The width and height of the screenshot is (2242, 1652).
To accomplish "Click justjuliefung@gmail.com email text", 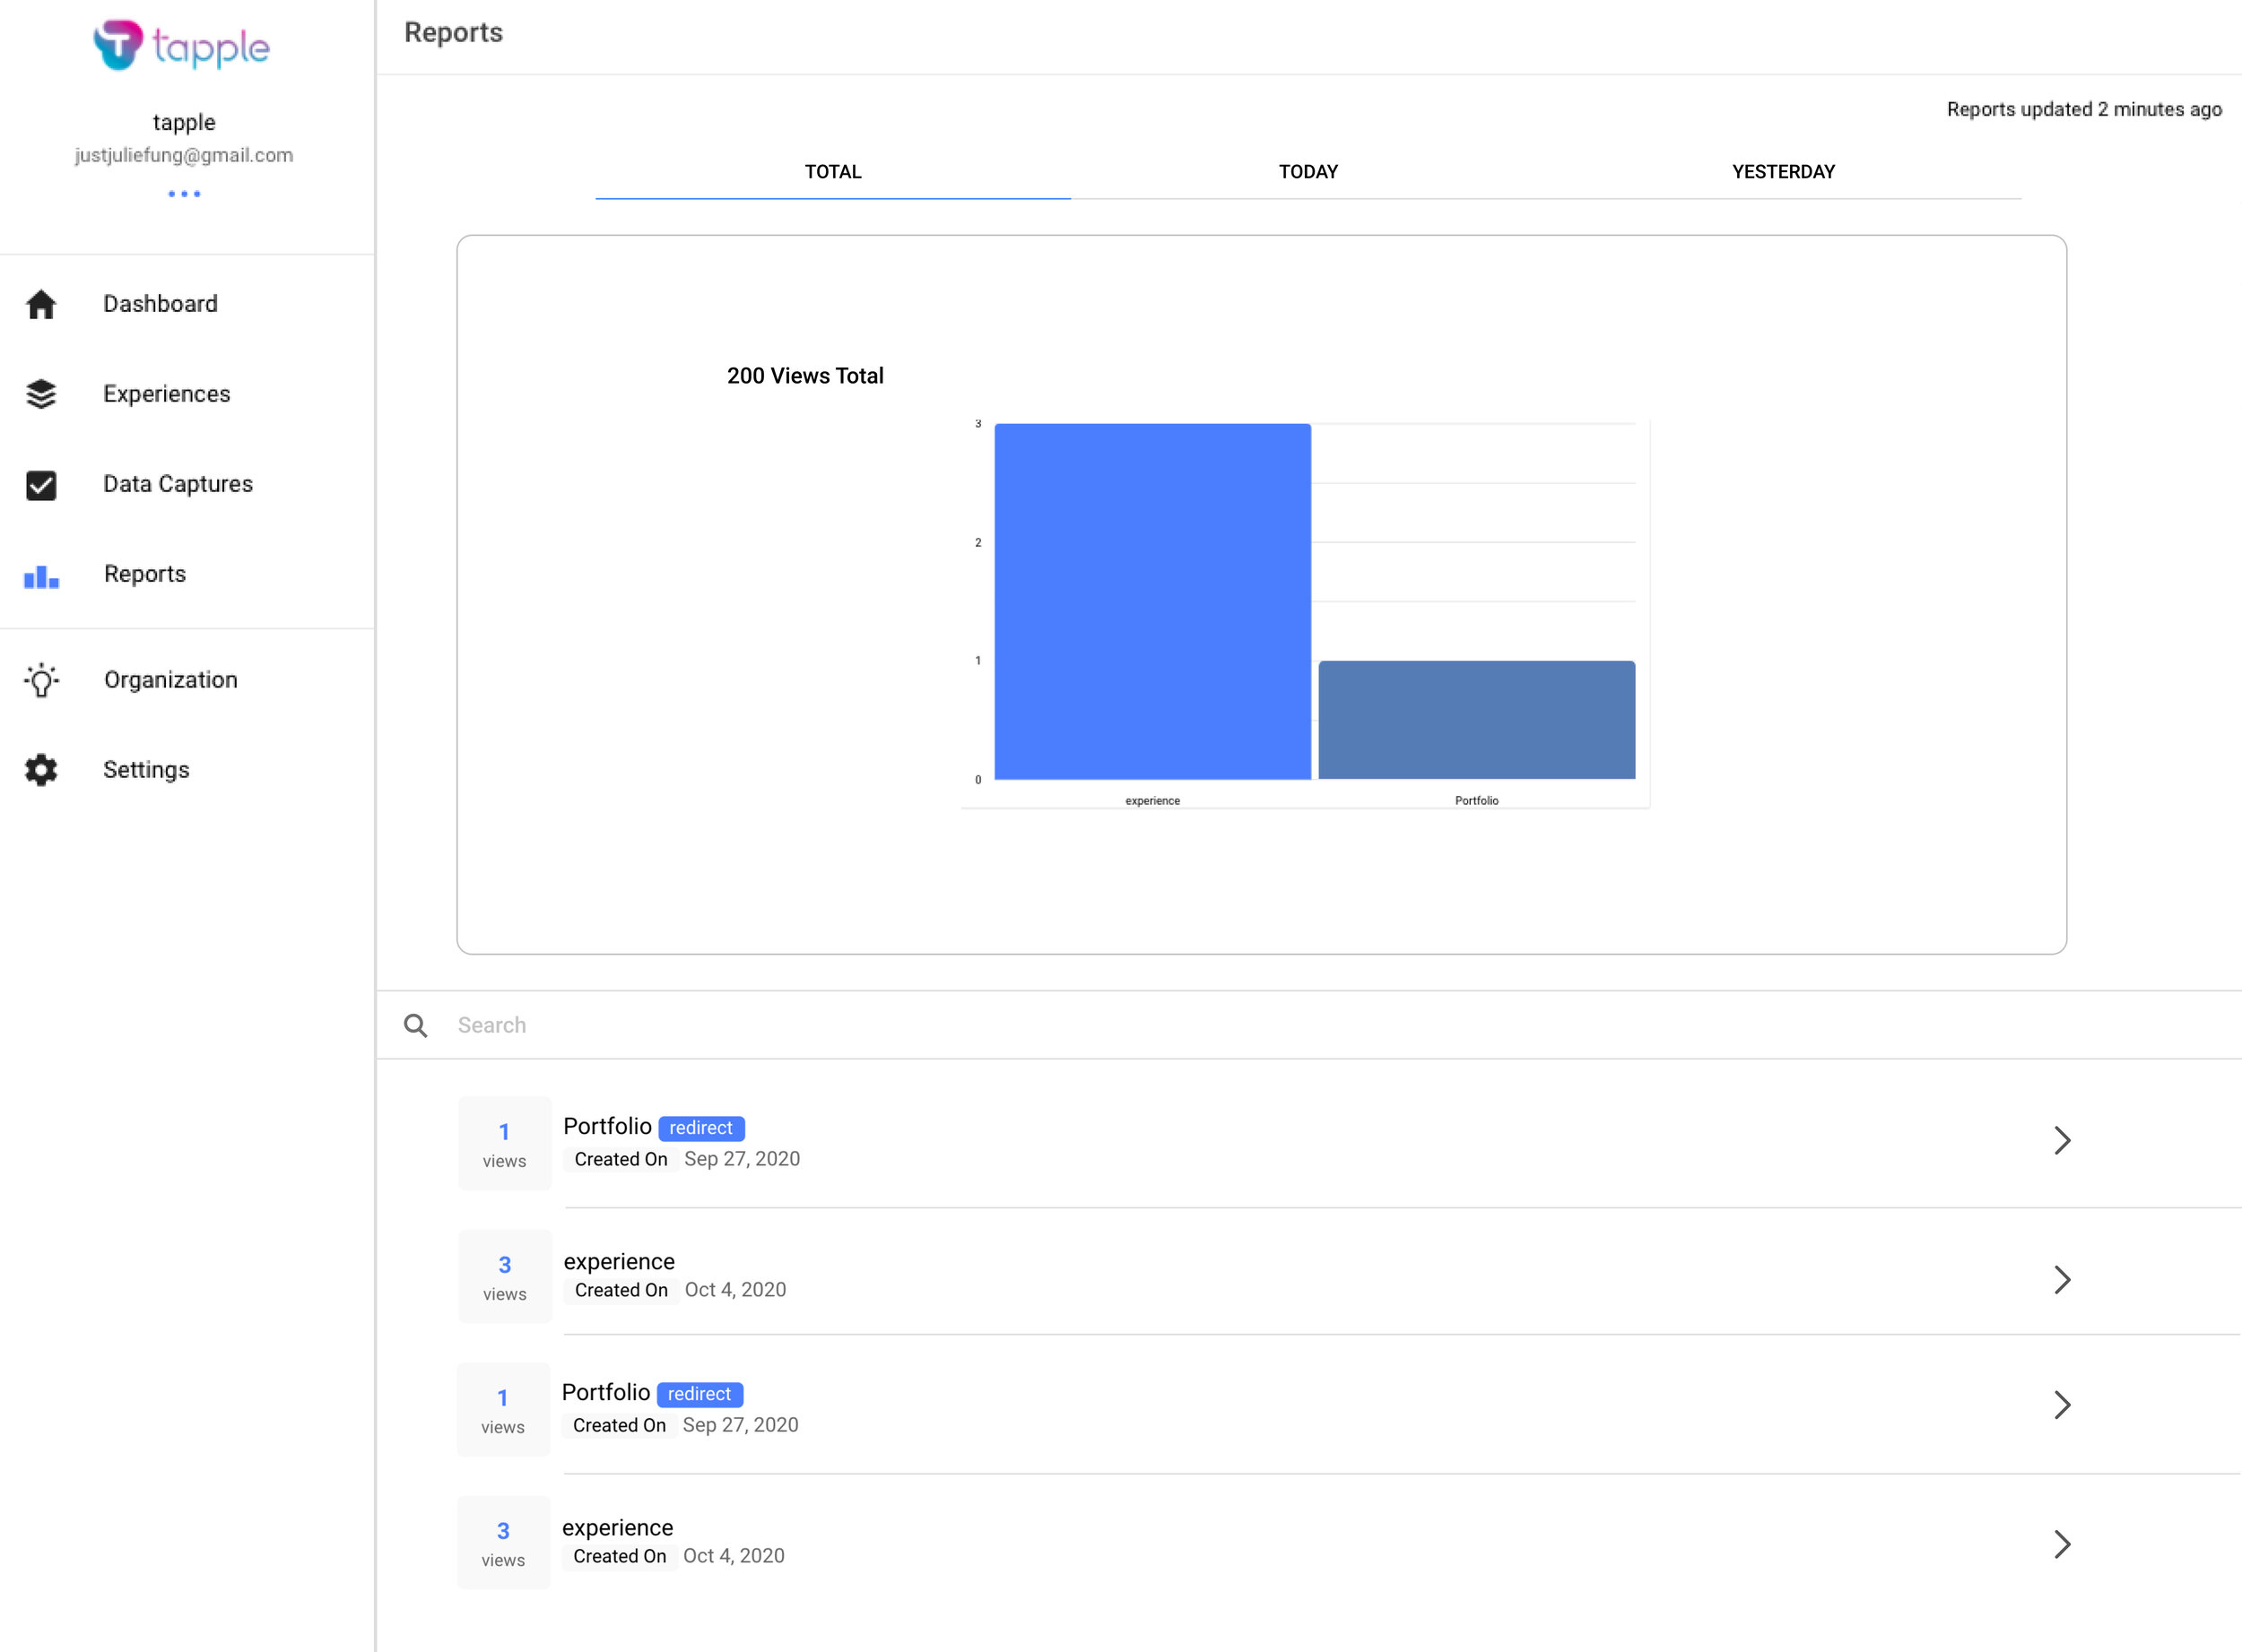I will pos(184,155).
